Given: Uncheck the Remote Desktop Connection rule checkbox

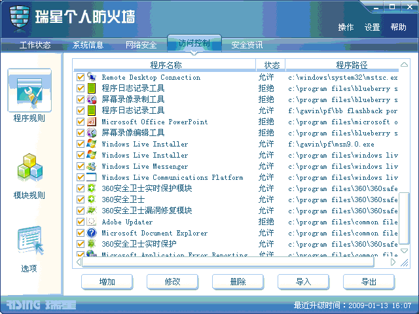Looking at the screenshot, I should point(81,77).
